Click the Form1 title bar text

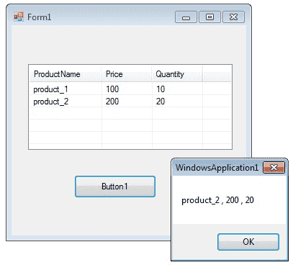click(39, 17)
